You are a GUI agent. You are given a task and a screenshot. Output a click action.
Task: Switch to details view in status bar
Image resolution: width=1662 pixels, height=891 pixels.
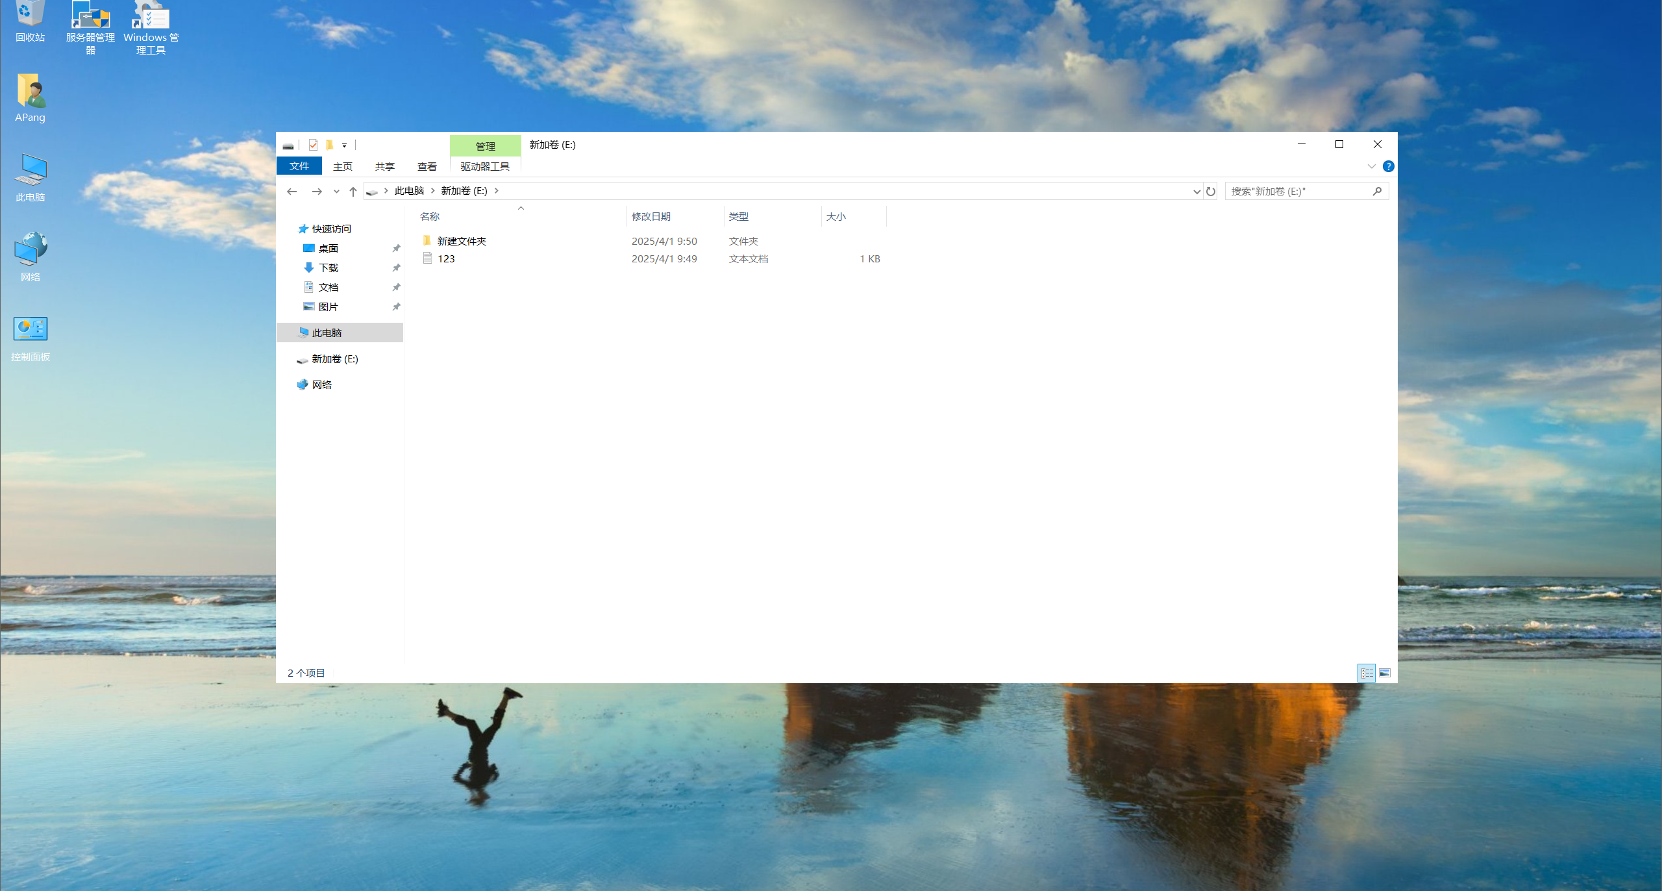click(1367, 673)
